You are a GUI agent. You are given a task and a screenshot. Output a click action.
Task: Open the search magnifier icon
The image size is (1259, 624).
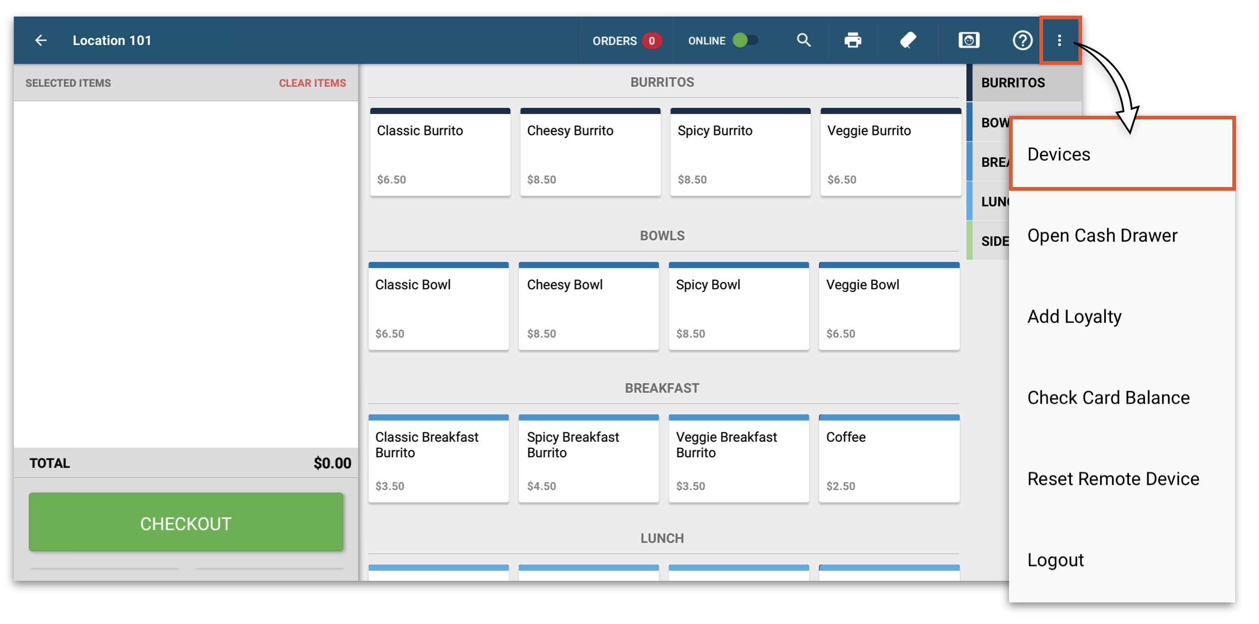pyautogui.click(x=804, y=40)
